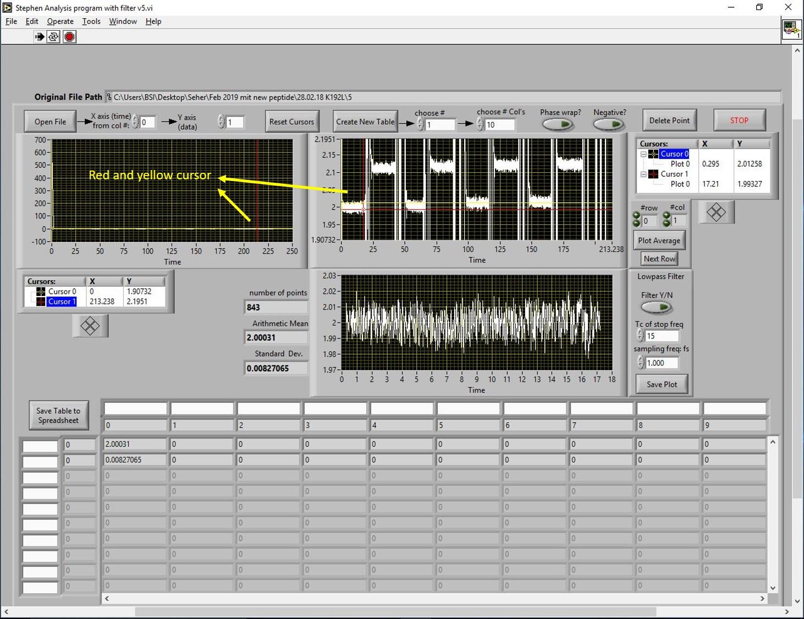Click the Run arrow toolbar icon
The image size is (804, 619).
40,37
